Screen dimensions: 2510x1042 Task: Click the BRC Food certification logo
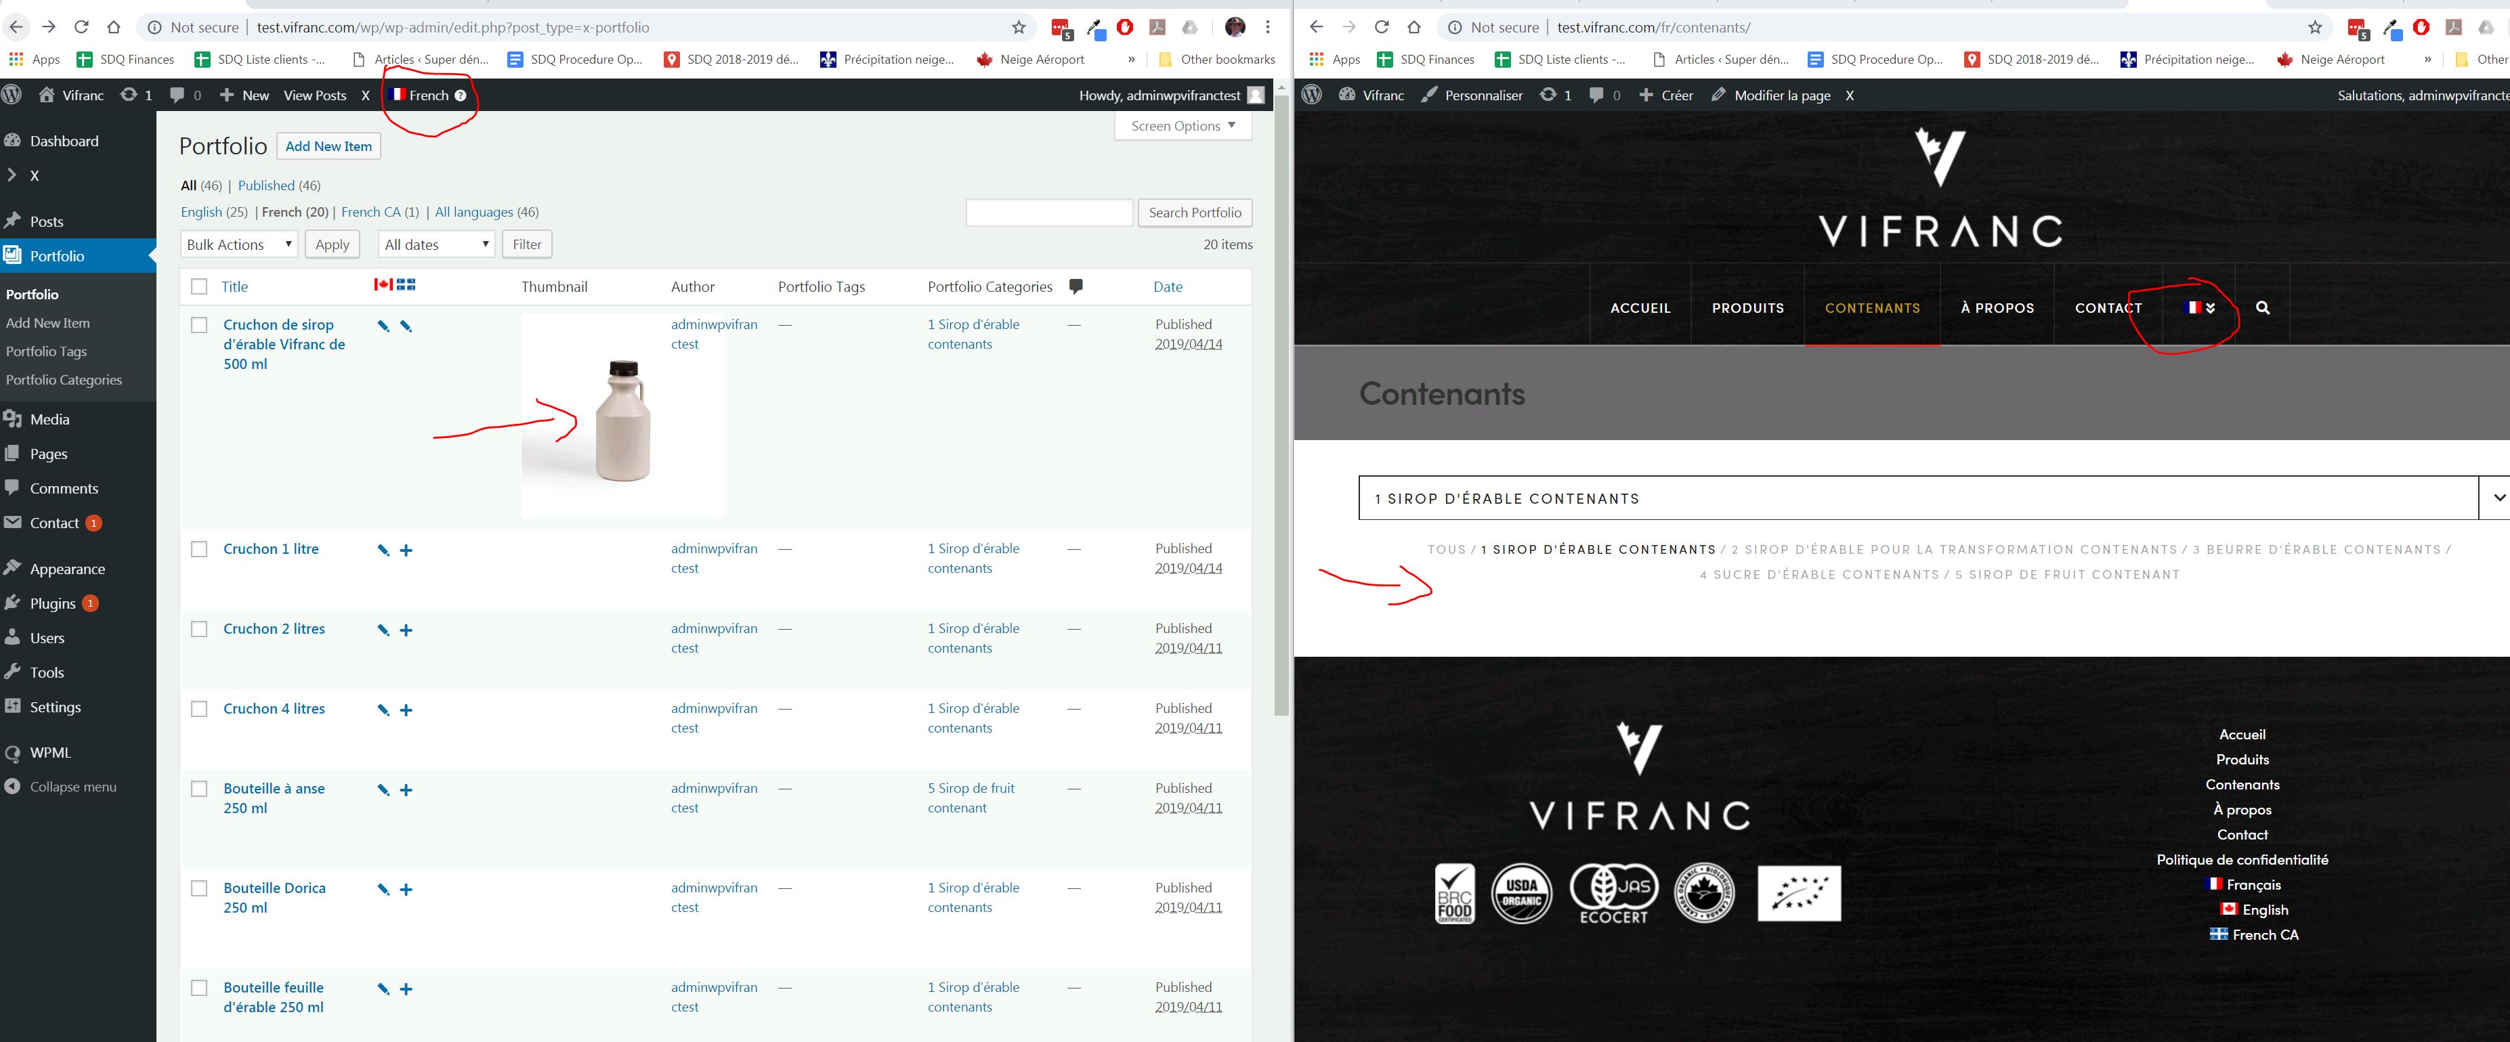click(x=1453, y=893)
